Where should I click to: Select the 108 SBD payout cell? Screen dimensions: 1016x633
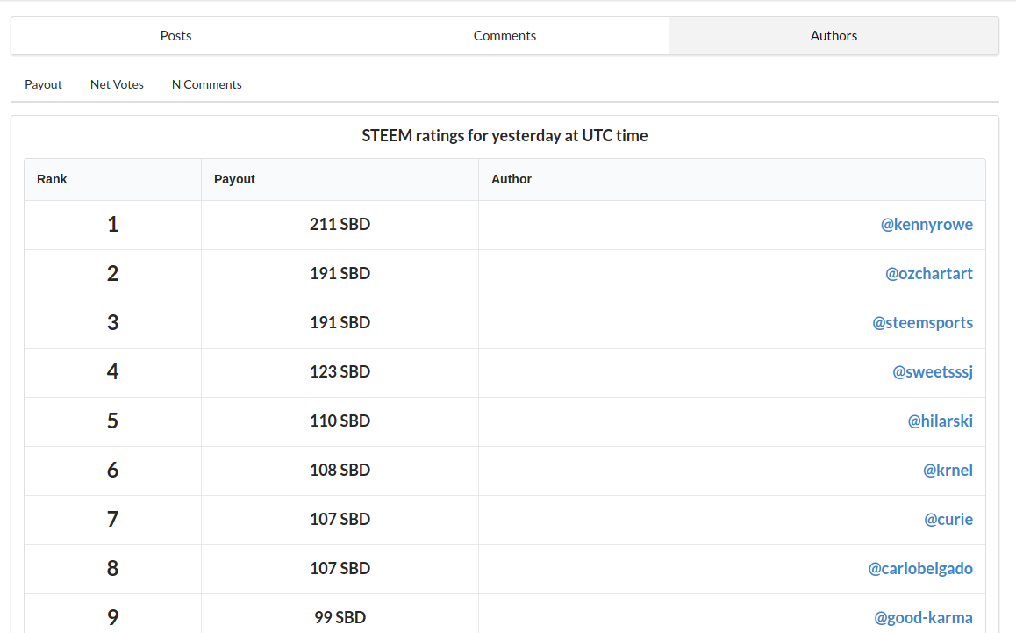click(340, 471)
